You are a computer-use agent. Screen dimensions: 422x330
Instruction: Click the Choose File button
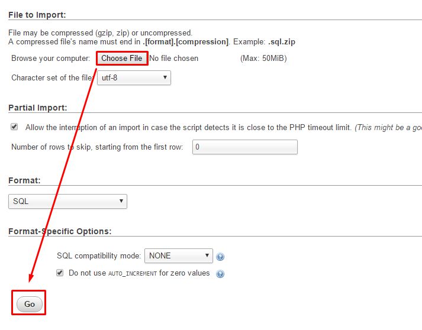click(x=122, y=59)
